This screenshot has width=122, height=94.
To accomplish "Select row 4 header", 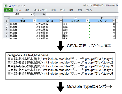I will pos(7,30).
